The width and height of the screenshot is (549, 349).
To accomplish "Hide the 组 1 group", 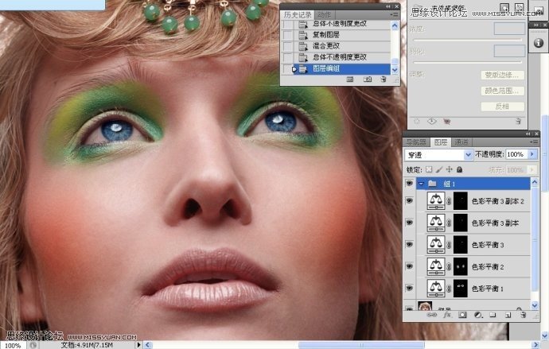I will coord(411,183).
